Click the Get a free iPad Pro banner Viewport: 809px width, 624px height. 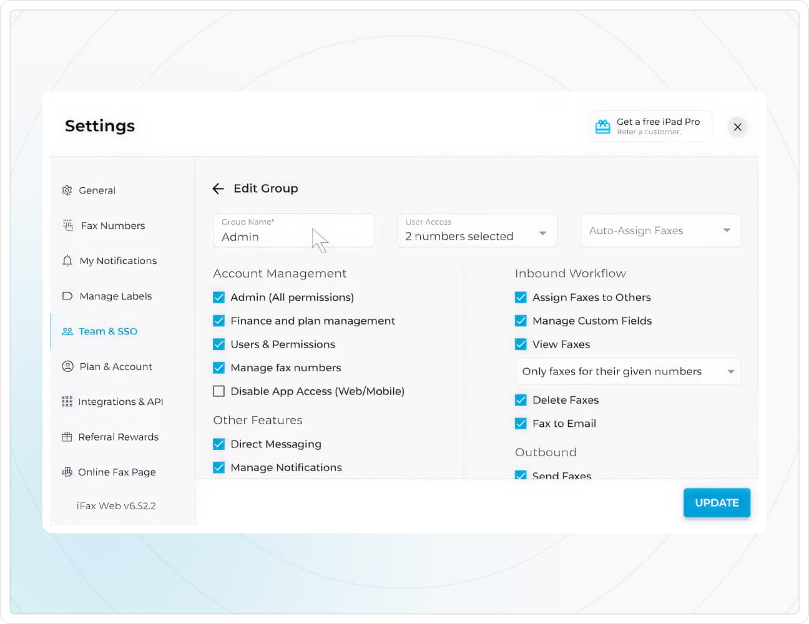(x=650, y=126)
